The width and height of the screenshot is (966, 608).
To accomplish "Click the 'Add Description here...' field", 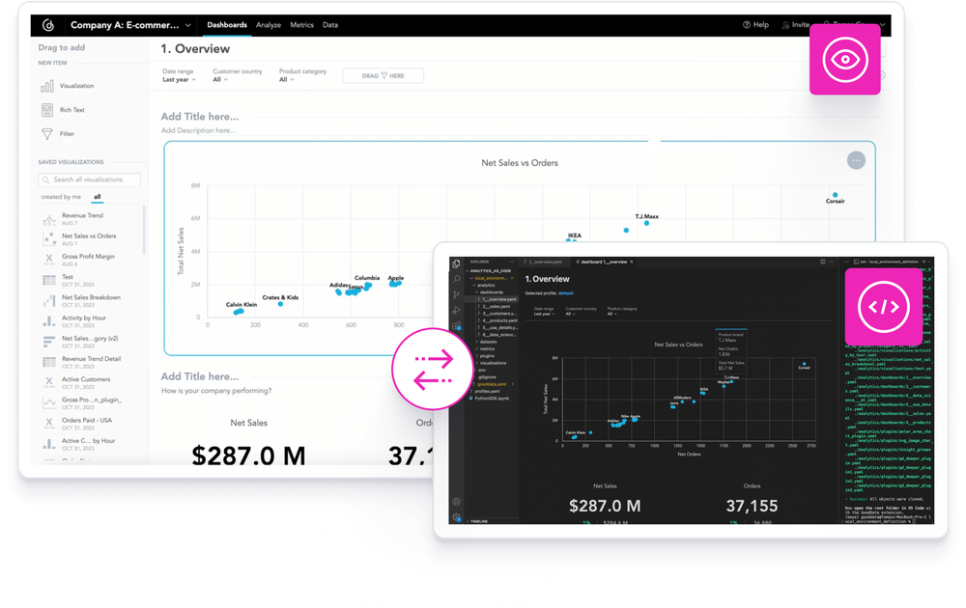I will tap(198, 130).
